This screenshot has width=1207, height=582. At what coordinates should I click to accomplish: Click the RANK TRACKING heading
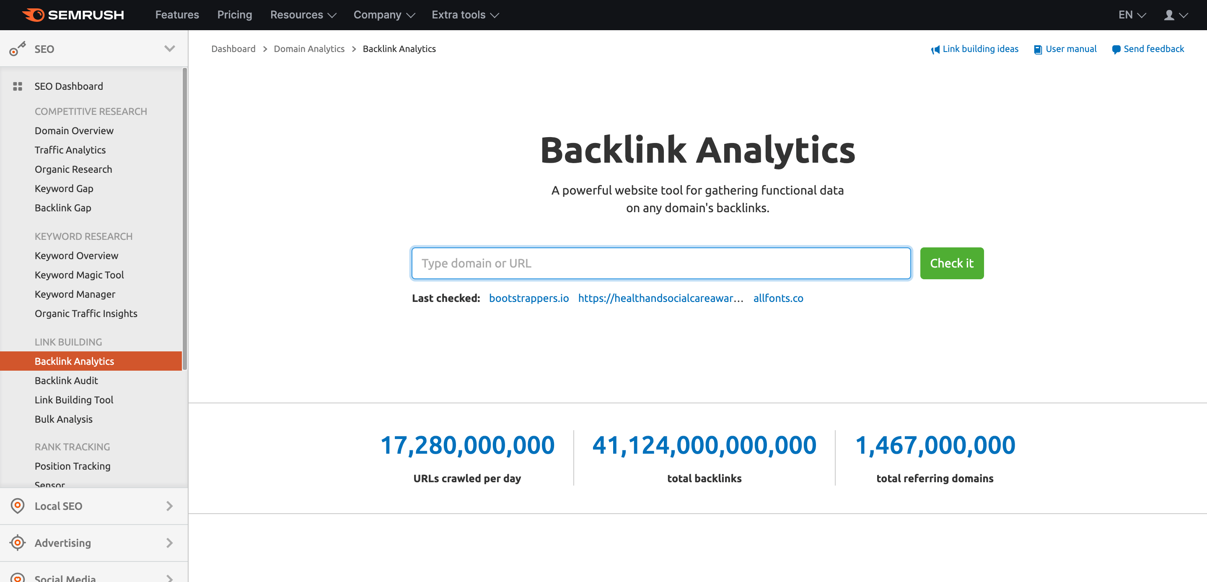72,447
